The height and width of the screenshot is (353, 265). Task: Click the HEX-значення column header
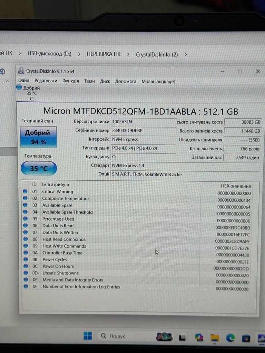click(x=236, y=186)
